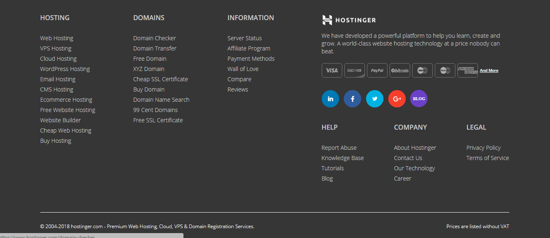Open Cloud Hosting link
Screen dimensions: 550x238
[x=58, y=59]
